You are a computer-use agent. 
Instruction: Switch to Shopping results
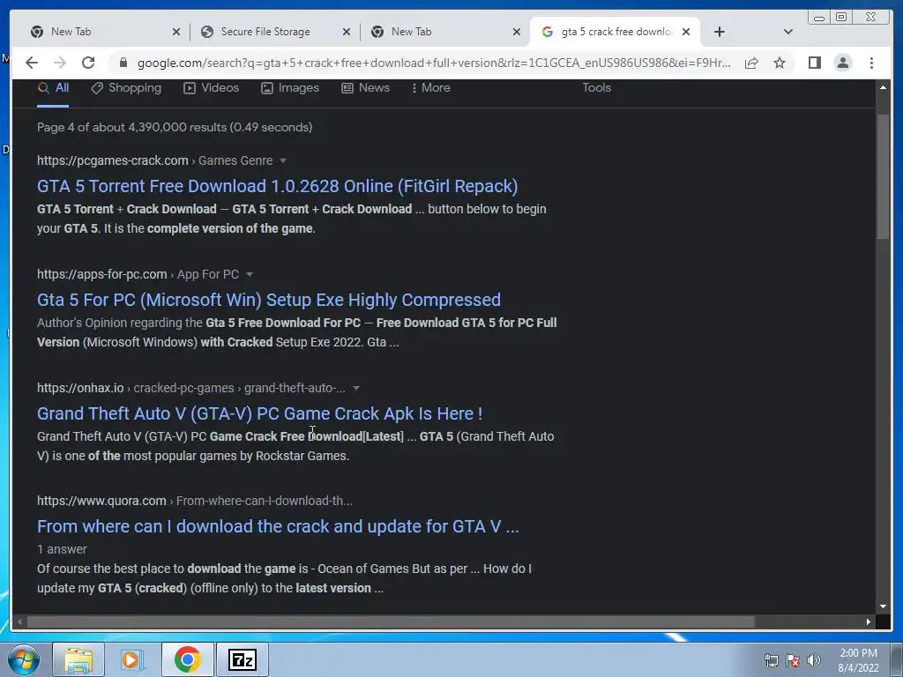pos(126,88)
